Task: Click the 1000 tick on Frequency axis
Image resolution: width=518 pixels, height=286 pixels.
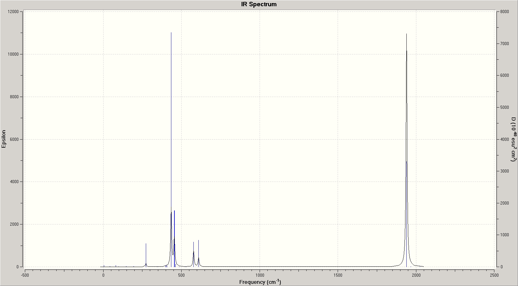Action: (260, 275)
